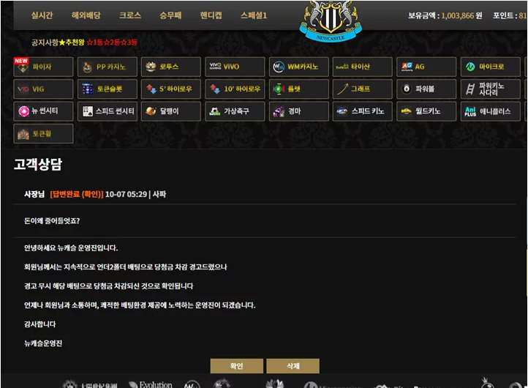528x388 pixels.
Task: Go to the 핸디캡 menu item
Action: click(211, 15)
